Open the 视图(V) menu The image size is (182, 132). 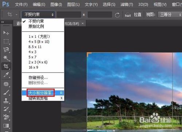160,5
